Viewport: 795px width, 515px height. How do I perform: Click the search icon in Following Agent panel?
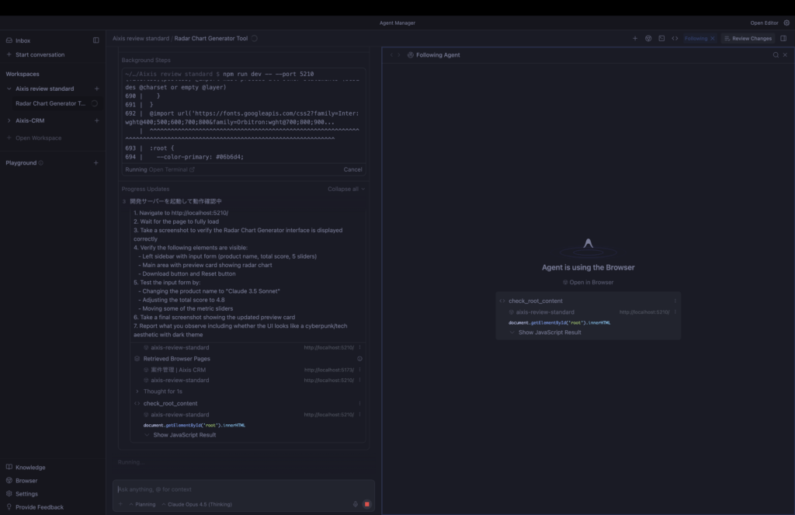point(775,55)
